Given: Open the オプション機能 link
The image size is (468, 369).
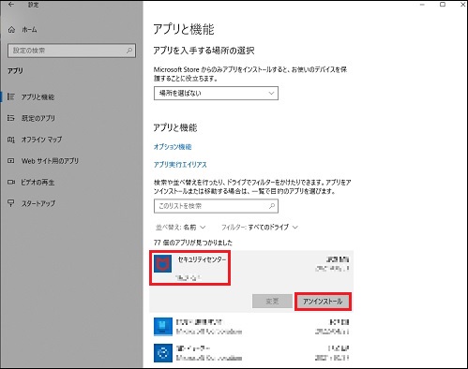Looking at the screenshot, I should point(173,147).
